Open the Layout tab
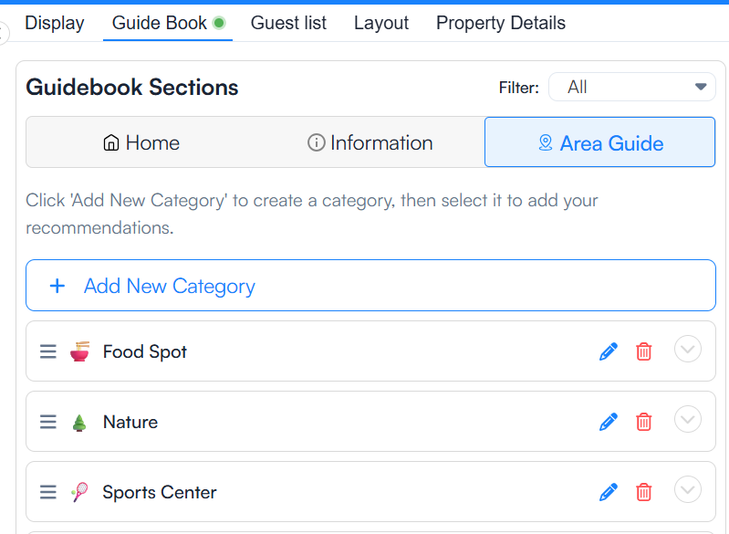 [381, 23]
